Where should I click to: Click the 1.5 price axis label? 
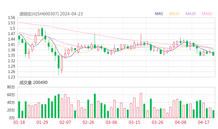(12, 28)
